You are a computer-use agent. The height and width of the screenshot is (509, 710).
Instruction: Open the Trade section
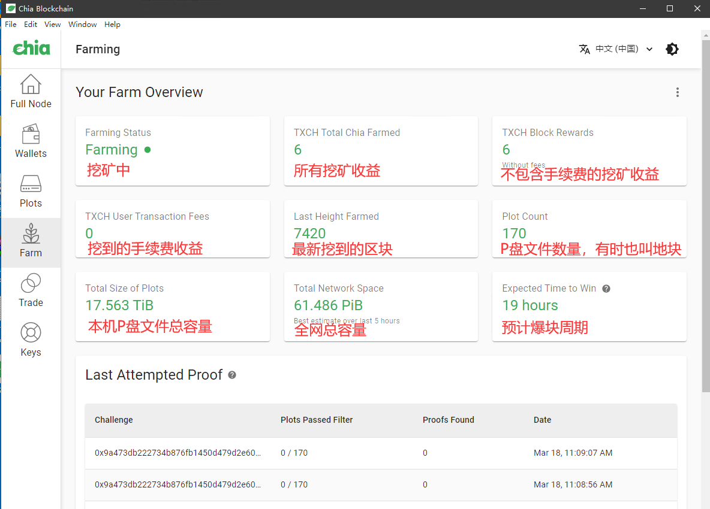(31, 290)
